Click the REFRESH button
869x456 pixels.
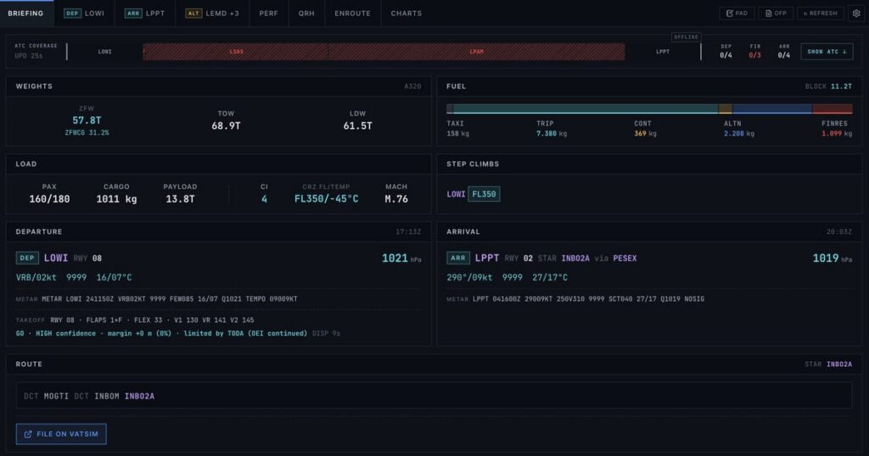pos(821,14)
